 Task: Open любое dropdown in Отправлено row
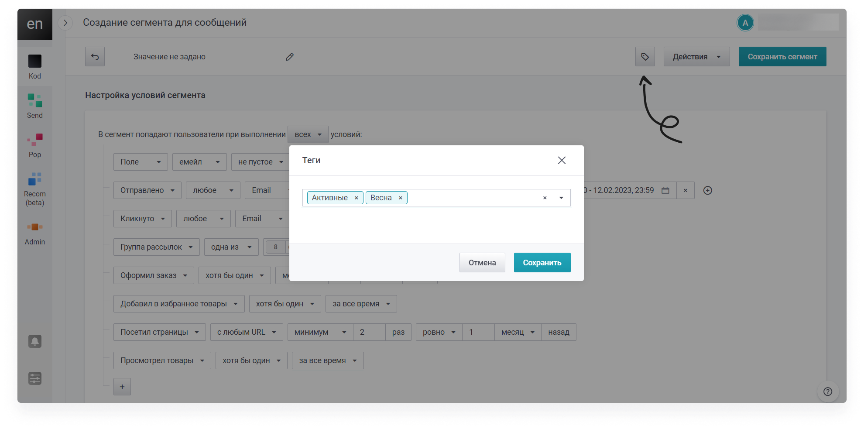click(213, 190)
